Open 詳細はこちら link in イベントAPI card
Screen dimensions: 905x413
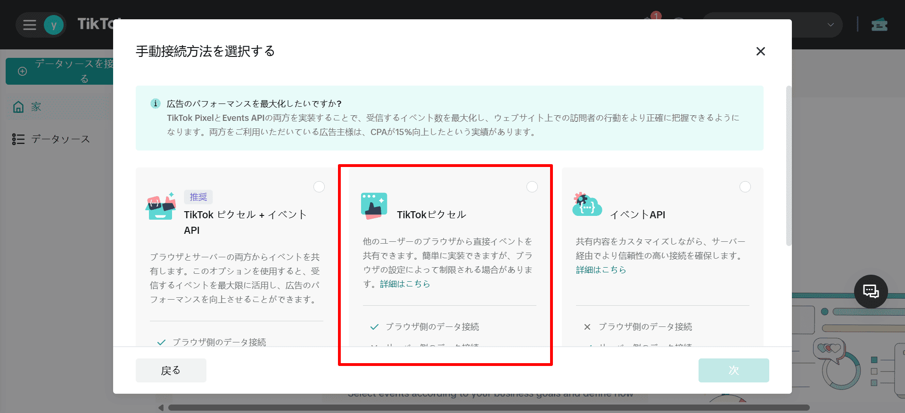tap(601, 270)
